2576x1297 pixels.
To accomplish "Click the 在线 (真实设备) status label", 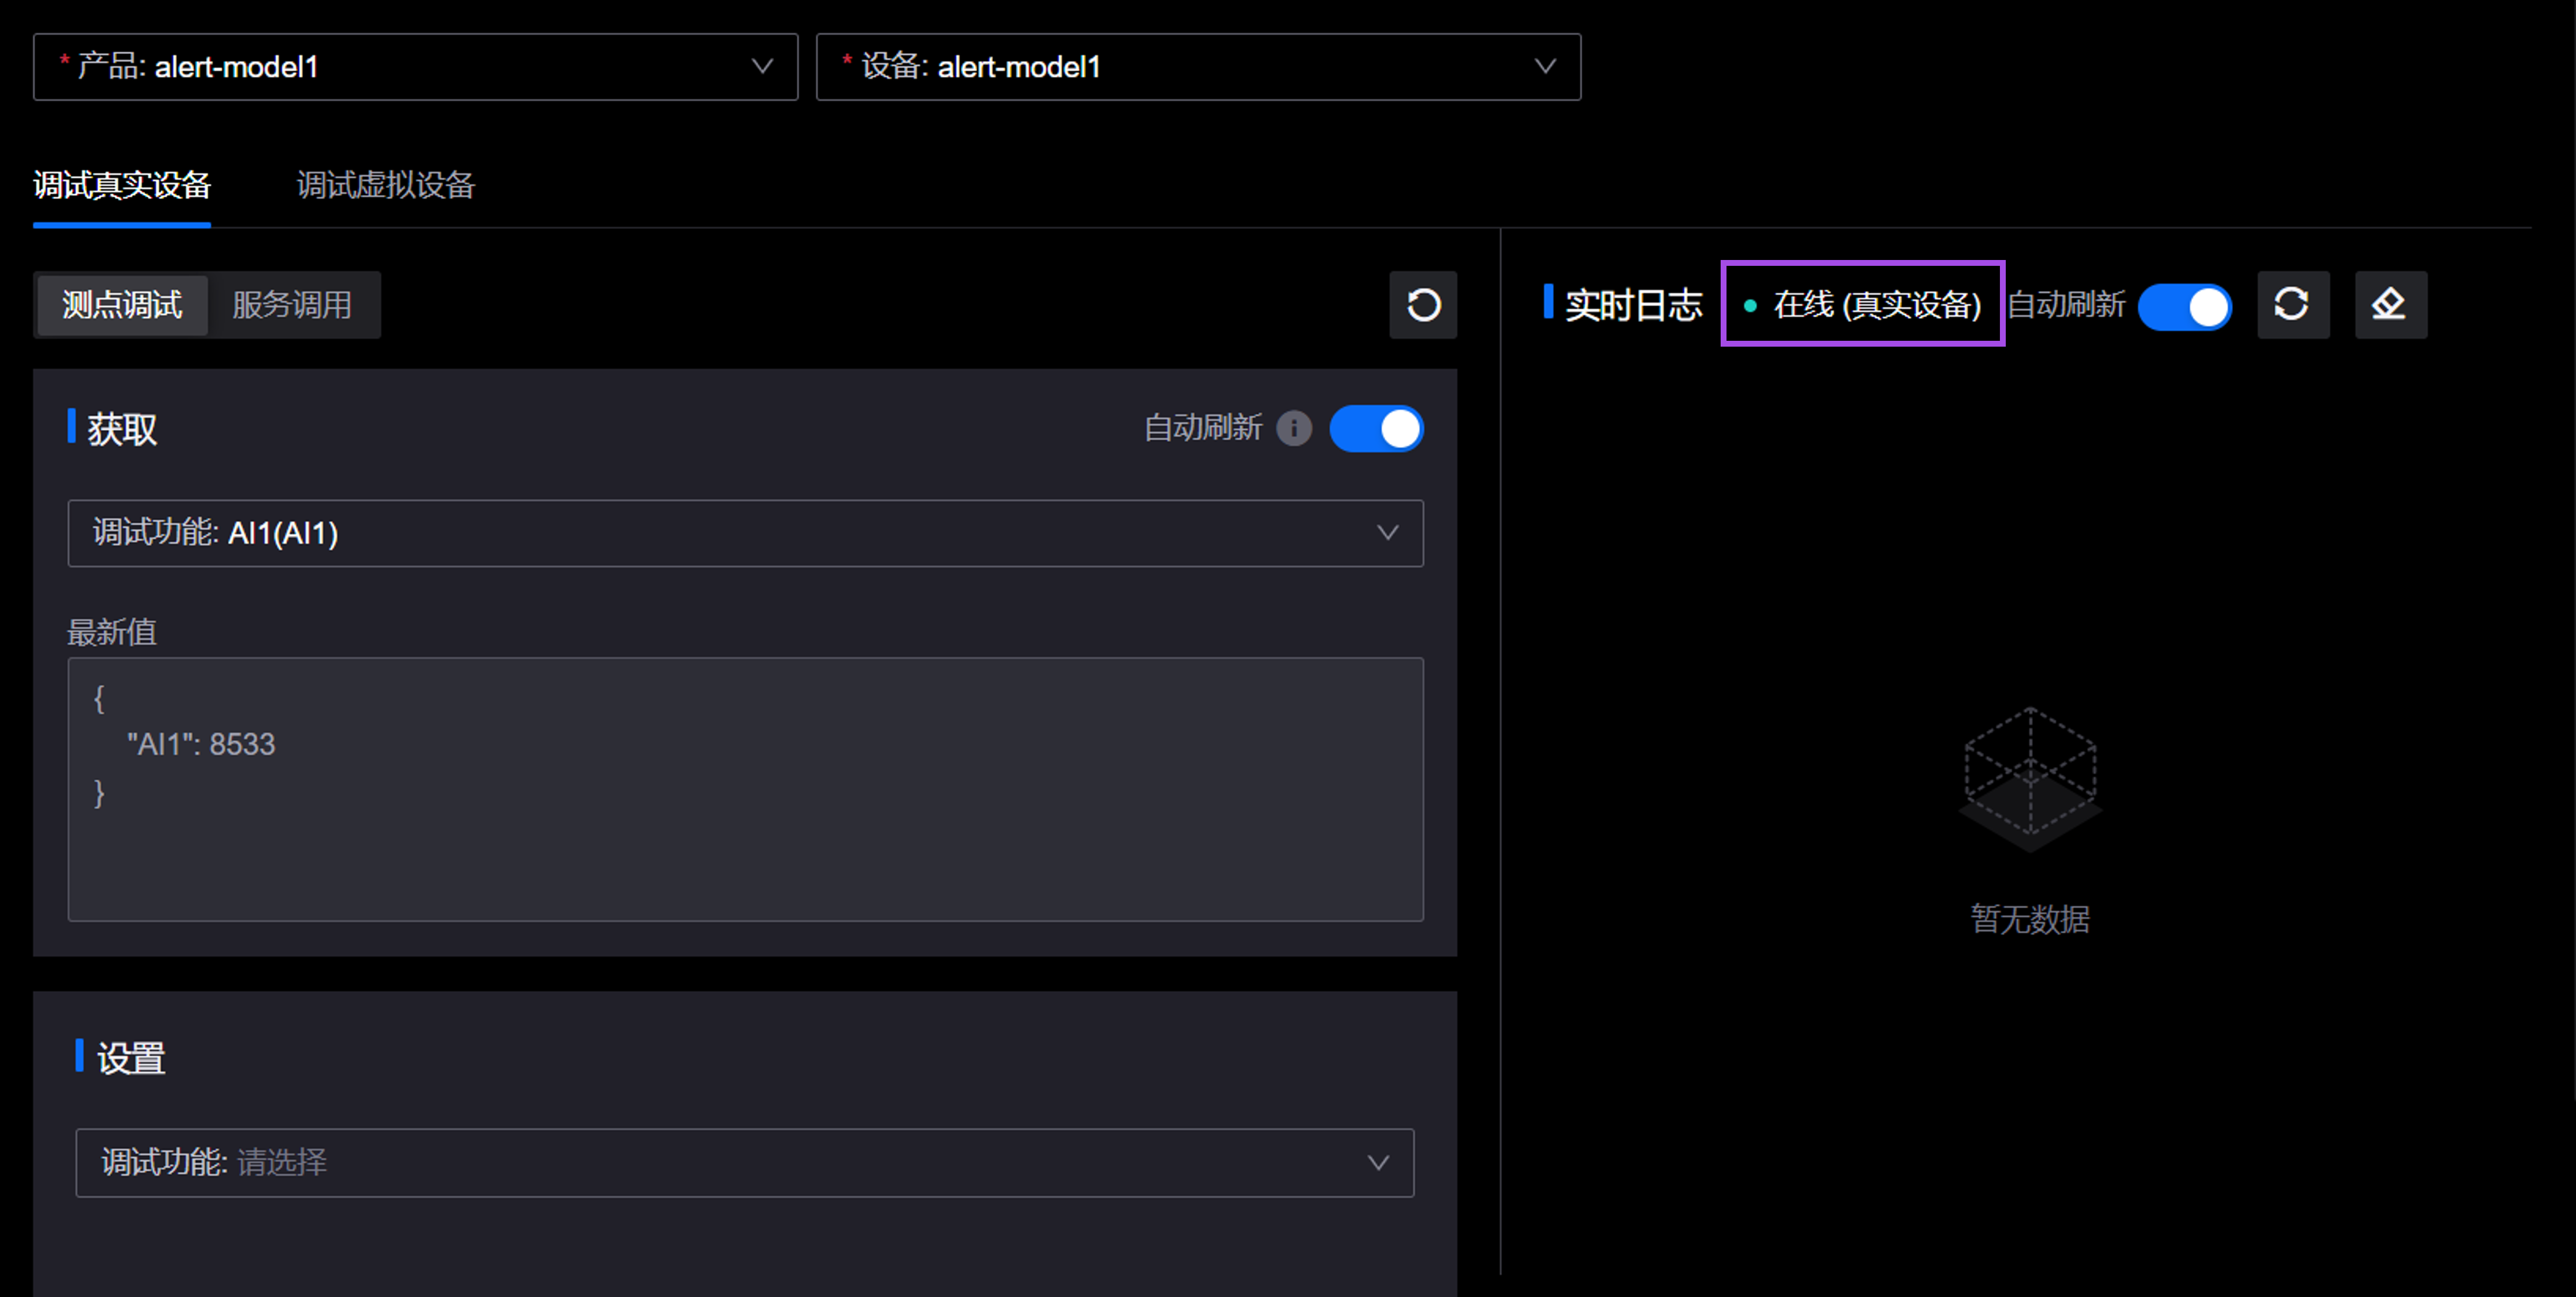I will [x=1876, y=305].
